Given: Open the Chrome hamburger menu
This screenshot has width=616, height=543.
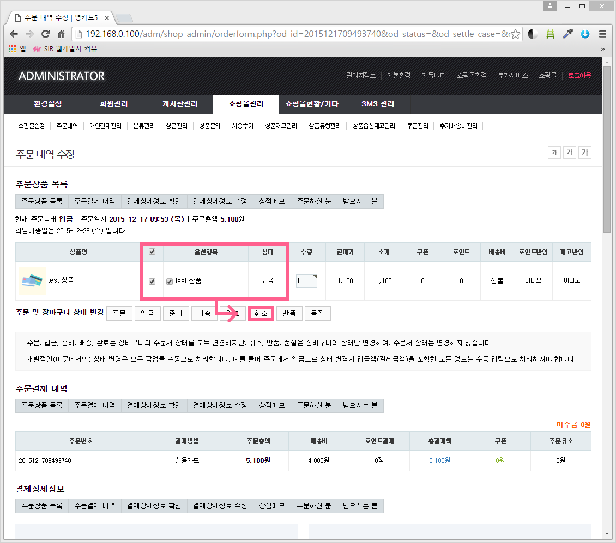Looking at the screenshot, I should pyautogui.click(x=602, y=34).
